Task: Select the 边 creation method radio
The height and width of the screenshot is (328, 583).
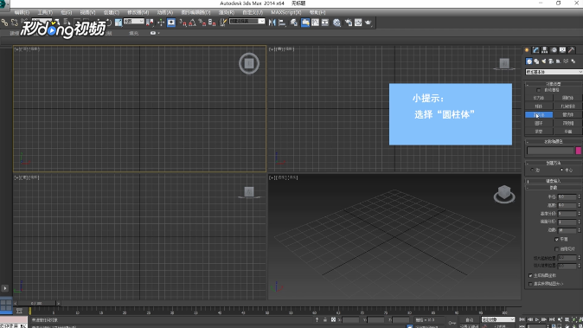Action: (x=532, y=170)
